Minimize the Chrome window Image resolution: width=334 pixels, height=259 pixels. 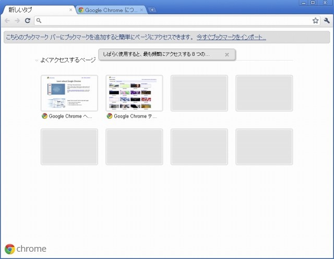[304, 3]
